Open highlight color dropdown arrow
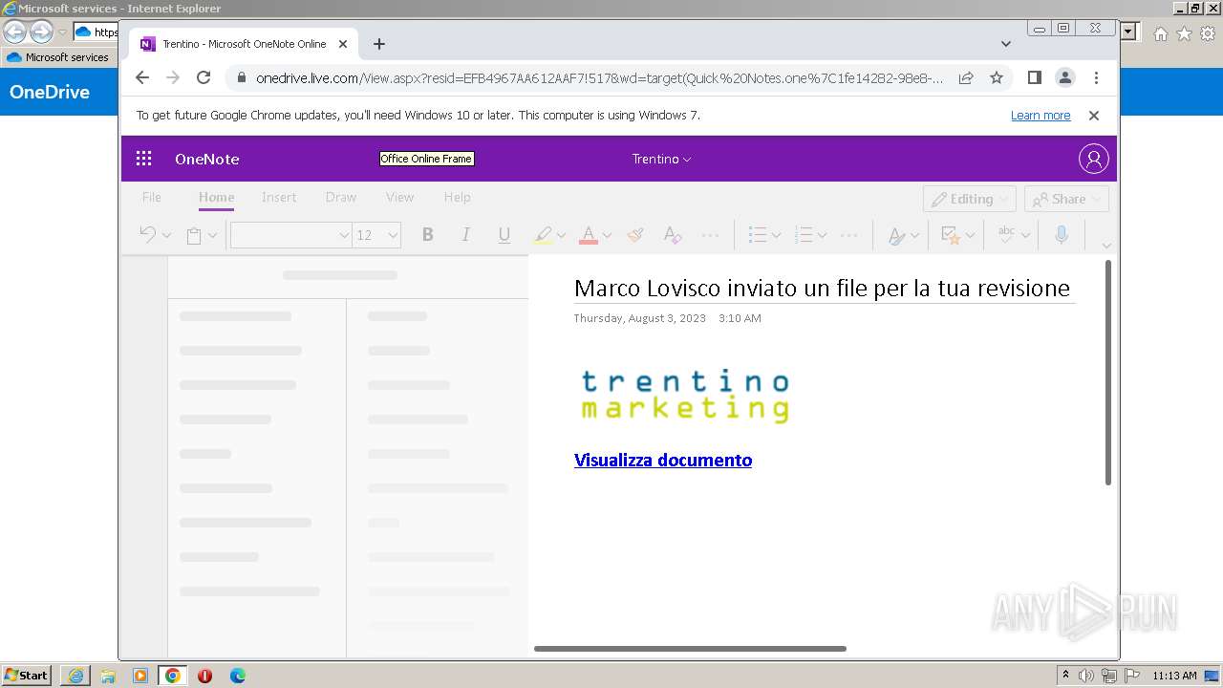The width and height of the screenshot is (1223, 688). click(561, 235)
